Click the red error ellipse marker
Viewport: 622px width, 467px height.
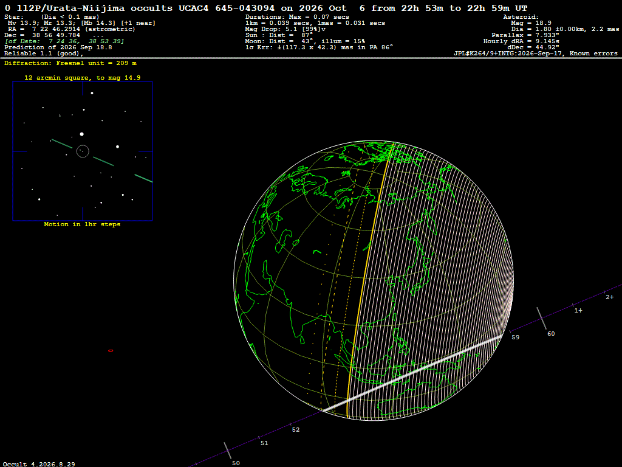click(111, 351)
